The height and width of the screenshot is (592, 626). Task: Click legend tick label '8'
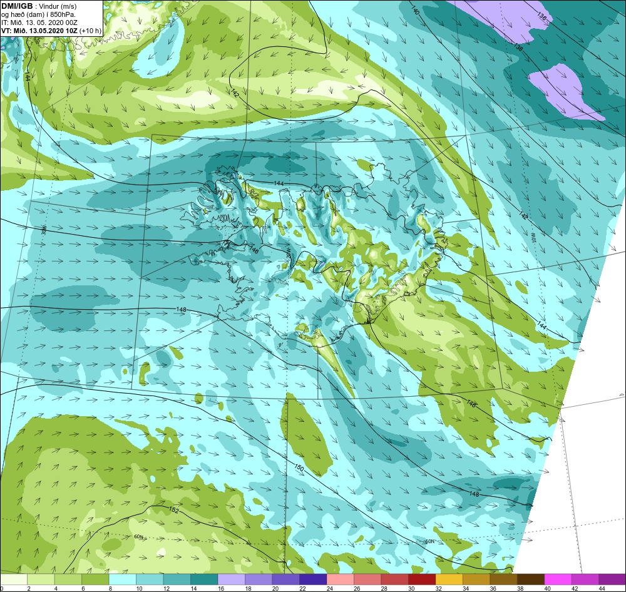pyautogui.click(x=110, y=588)
